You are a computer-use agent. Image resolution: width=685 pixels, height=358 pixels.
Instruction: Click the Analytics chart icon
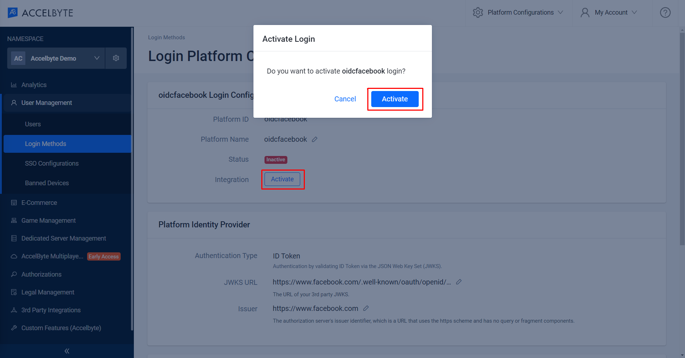pos(14,85)
